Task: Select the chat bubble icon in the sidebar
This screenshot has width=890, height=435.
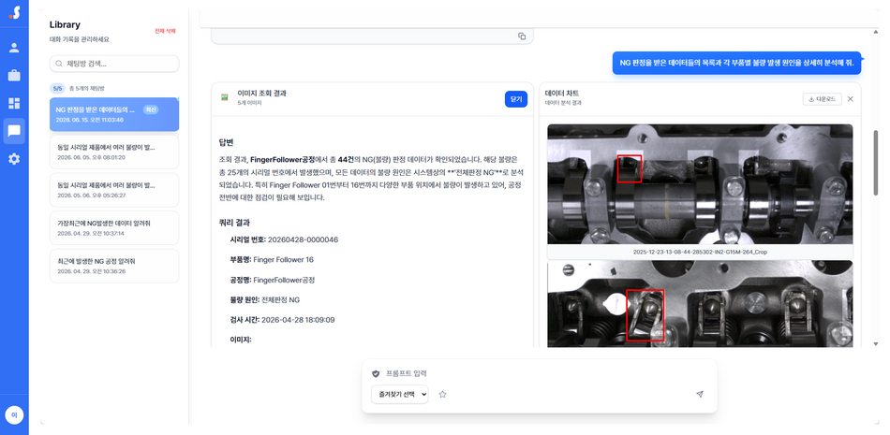Action: [x=14, y=132]
